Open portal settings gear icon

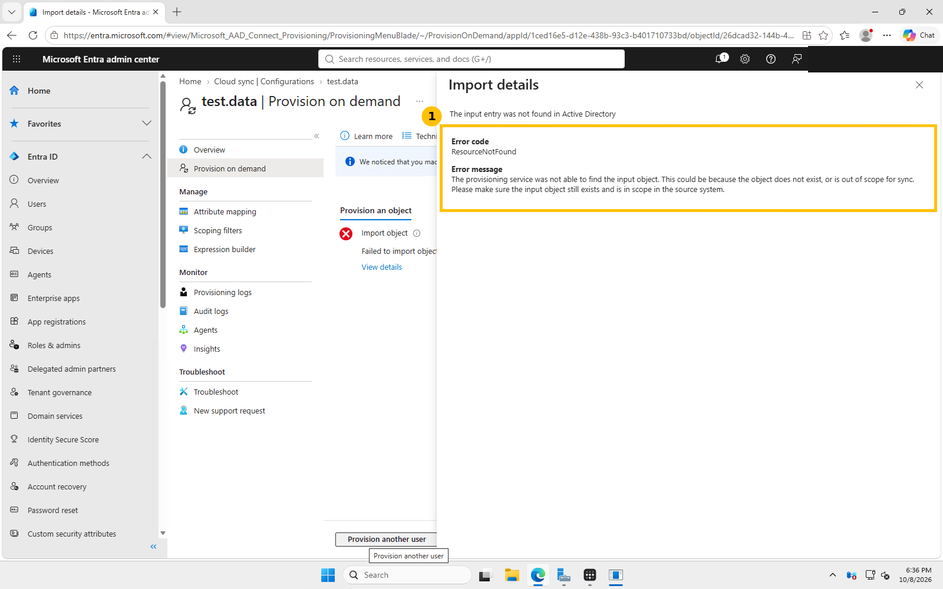(x=745, y=59)
